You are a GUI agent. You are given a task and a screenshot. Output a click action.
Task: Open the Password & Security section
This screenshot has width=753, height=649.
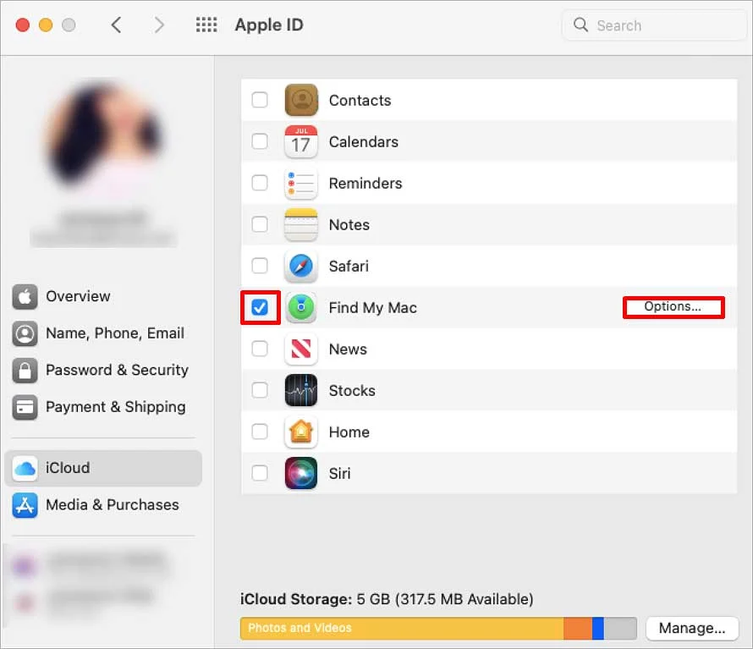pyautogui.click(x=116, y=370)
